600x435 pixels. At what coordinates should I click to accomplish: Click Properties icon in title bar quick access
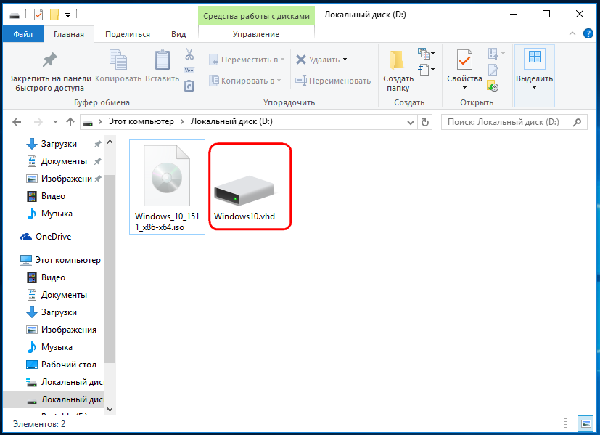38,15
